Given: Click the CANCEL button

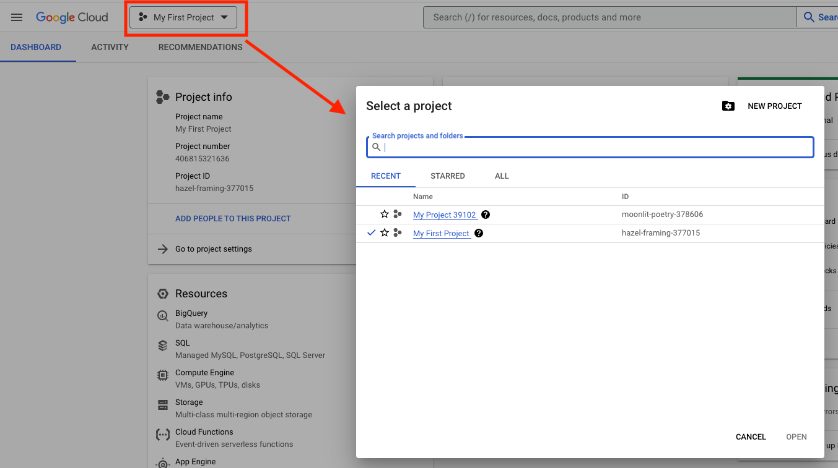Looking at the screenshot, I should pyautogui.click(x=751, y=437).
